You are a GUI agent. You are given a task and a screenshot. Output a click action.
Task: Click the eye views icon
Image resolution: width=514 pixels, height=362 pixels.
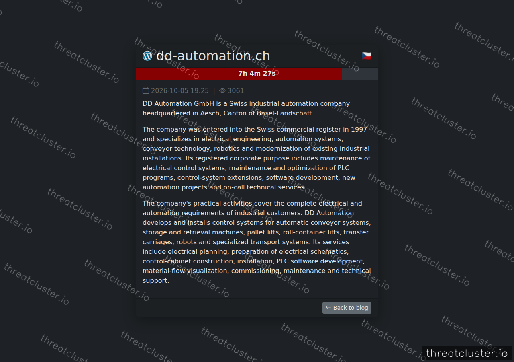(x=222, y=91)
